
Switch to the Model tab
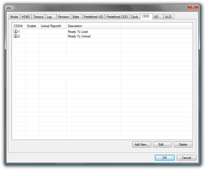[14, 17]
